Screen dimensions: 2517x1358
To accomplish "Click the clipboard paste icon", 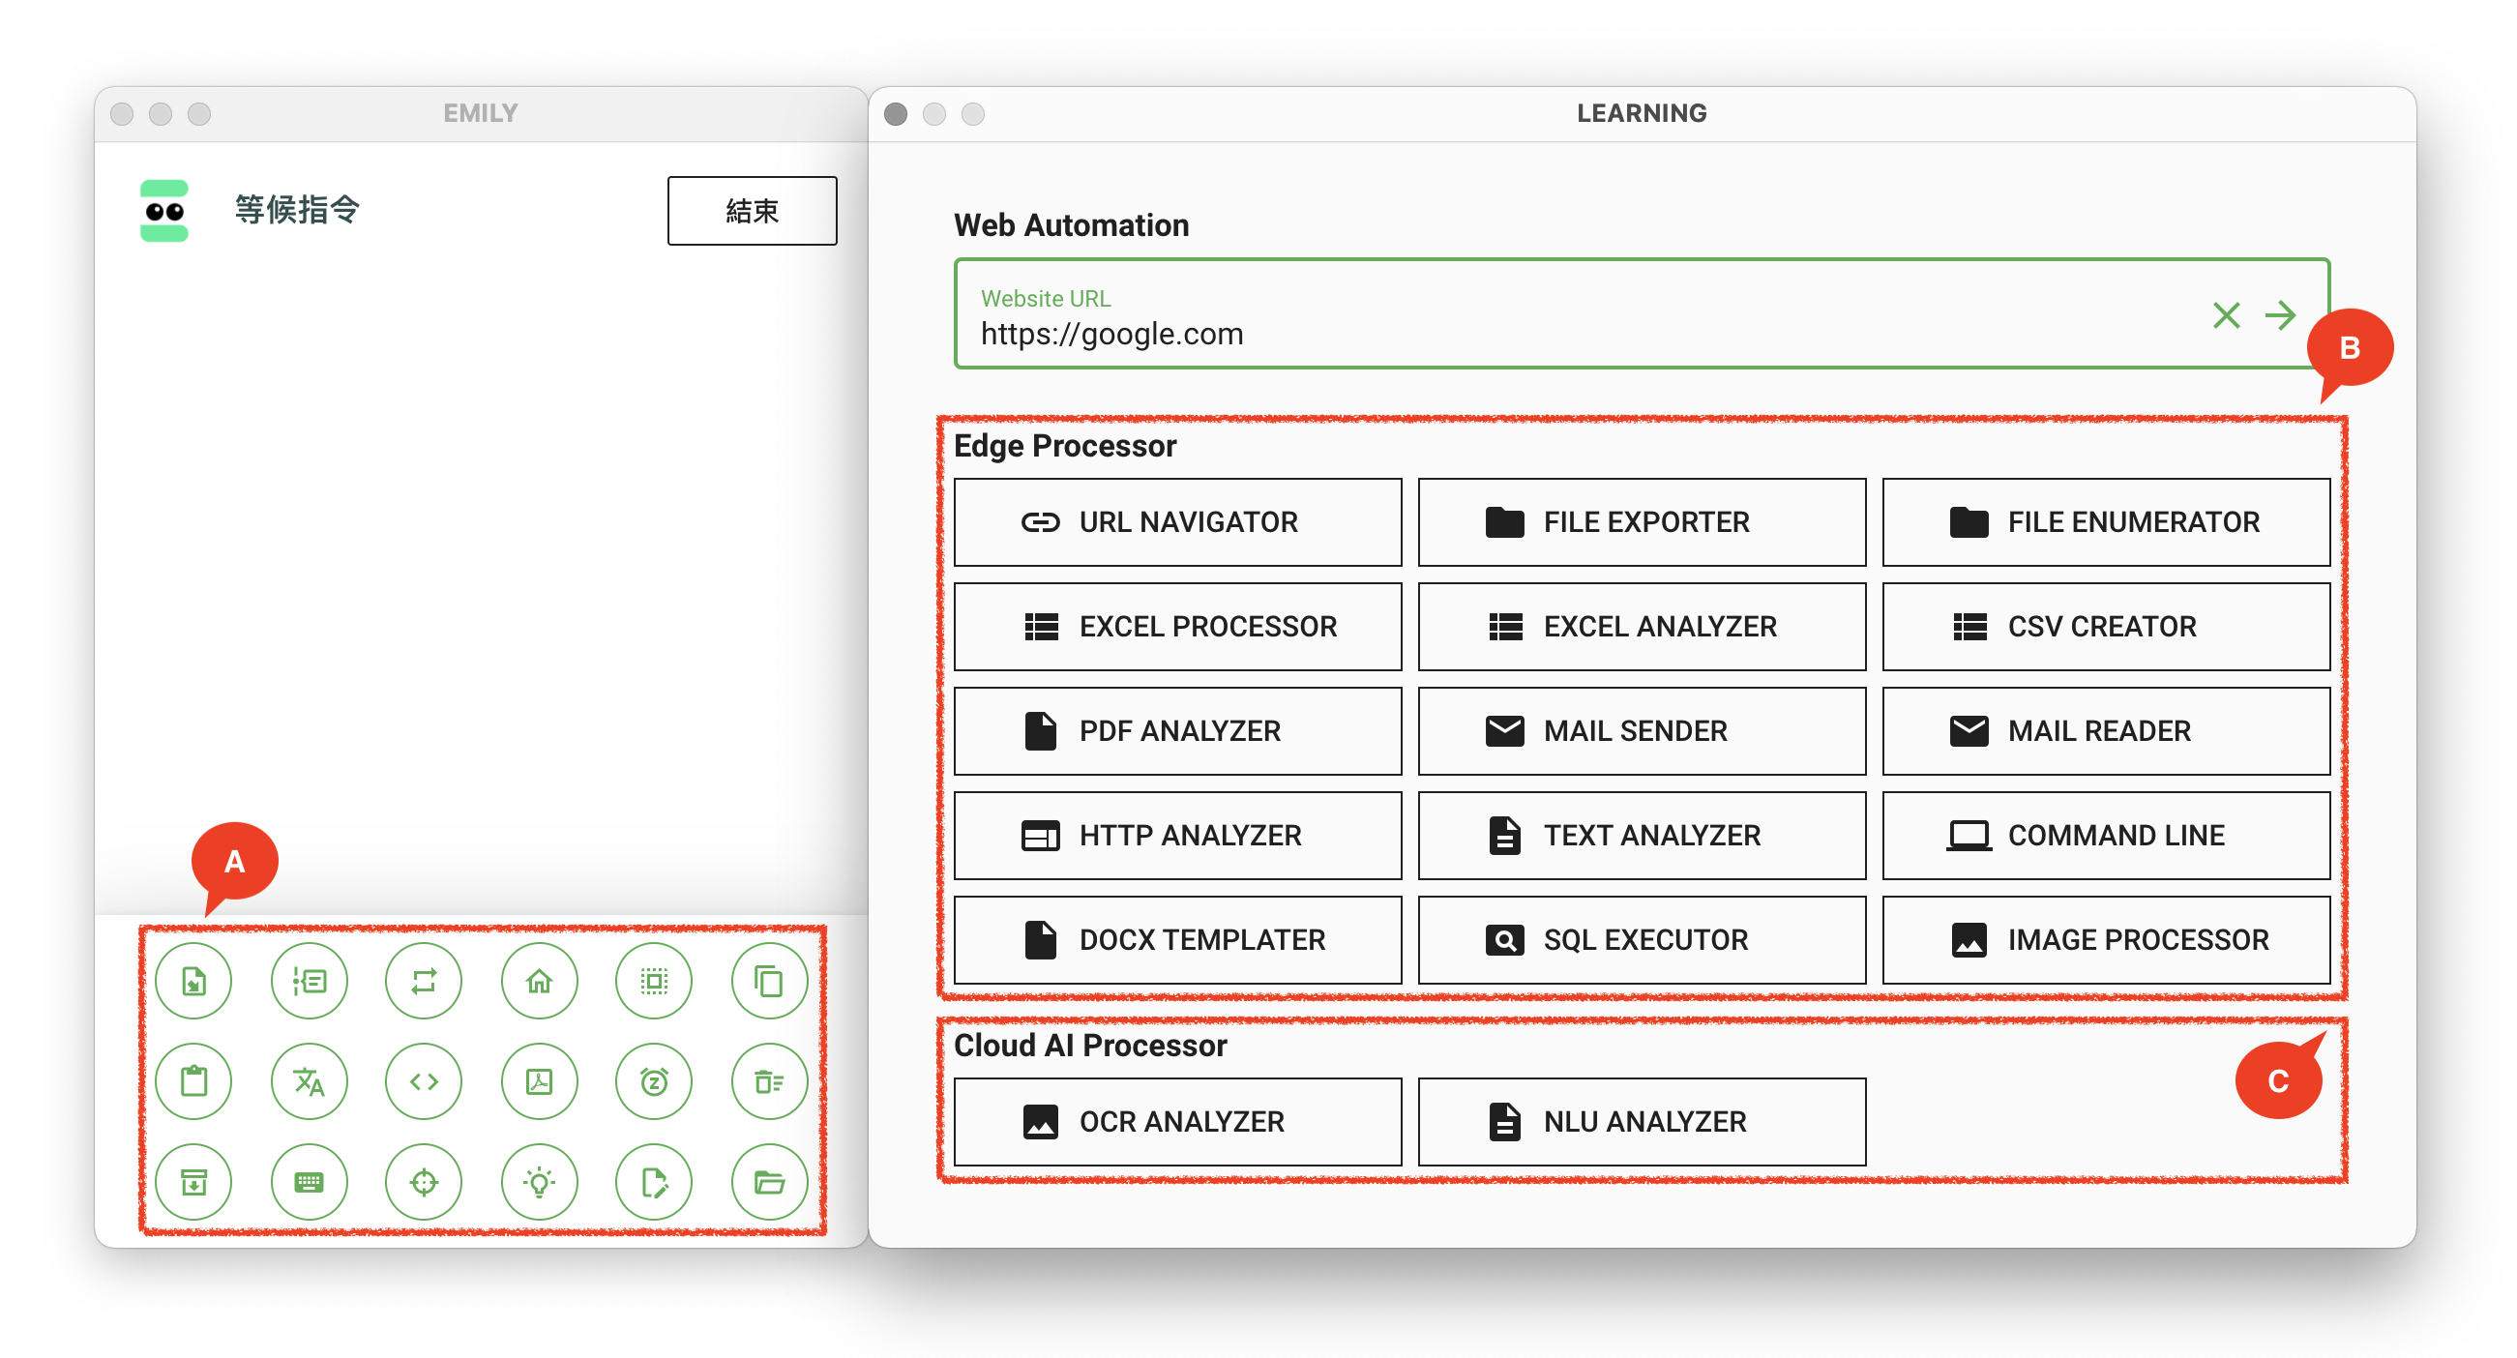I will coord(193,1081).
